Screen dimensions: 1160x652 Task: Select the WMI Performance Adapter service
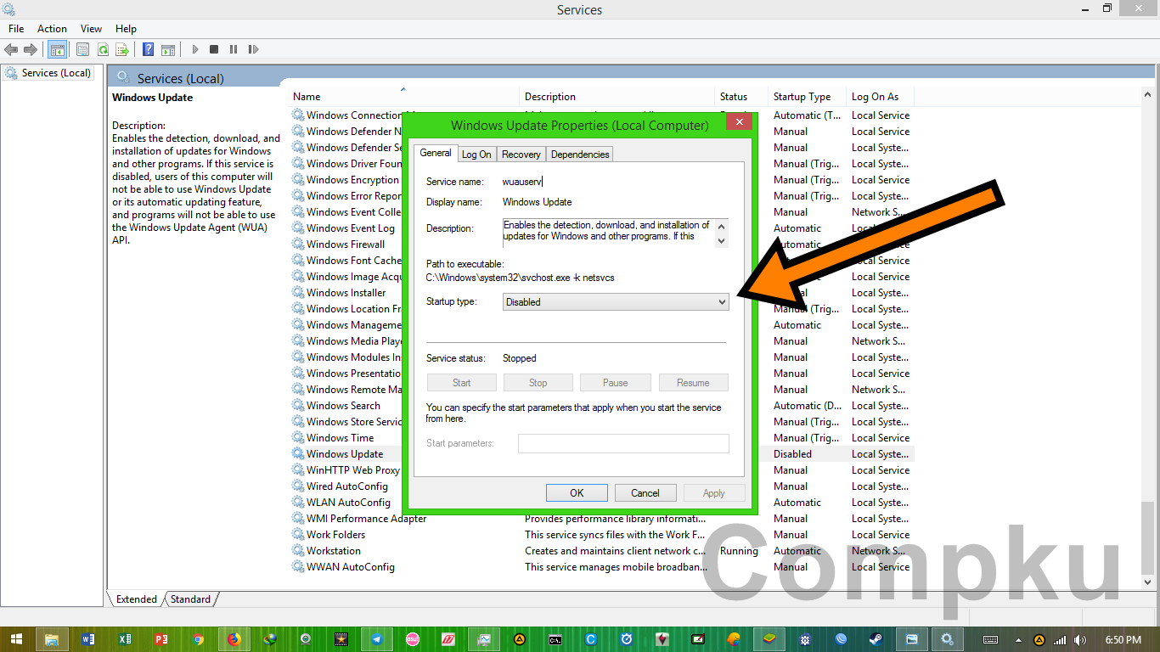(x=602, y=519)
